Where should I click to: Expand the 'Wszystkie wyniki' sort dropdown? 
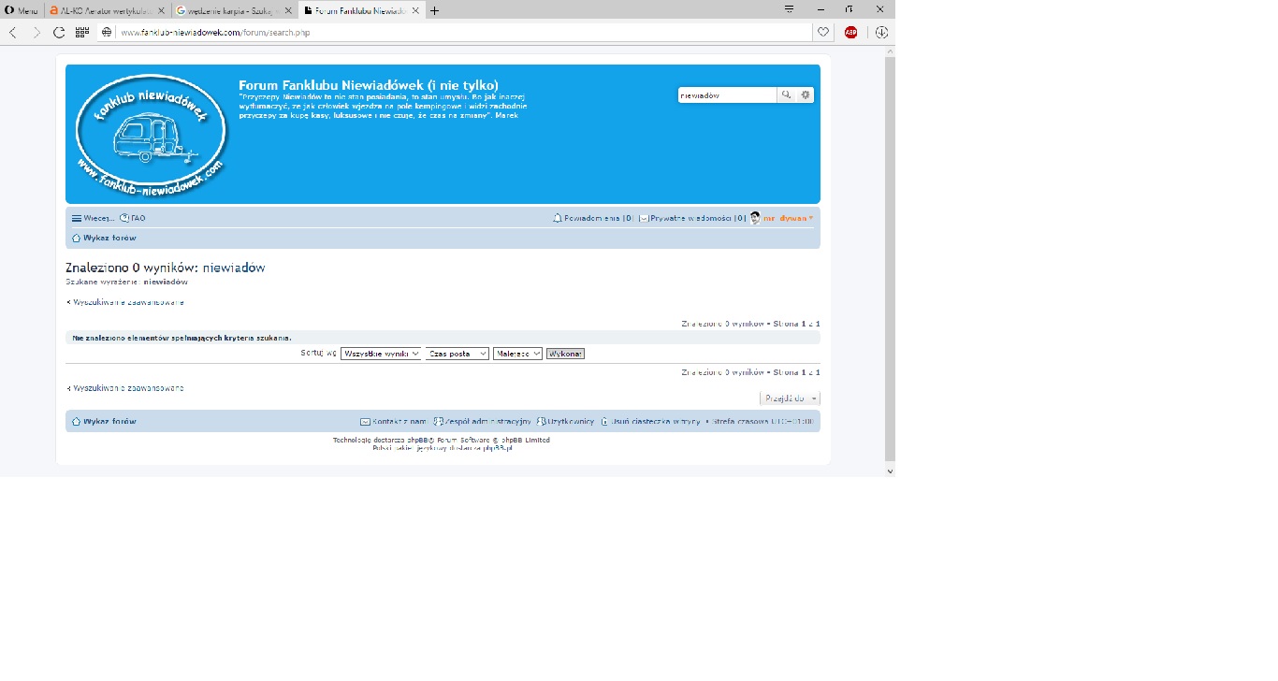coord(381,354)
